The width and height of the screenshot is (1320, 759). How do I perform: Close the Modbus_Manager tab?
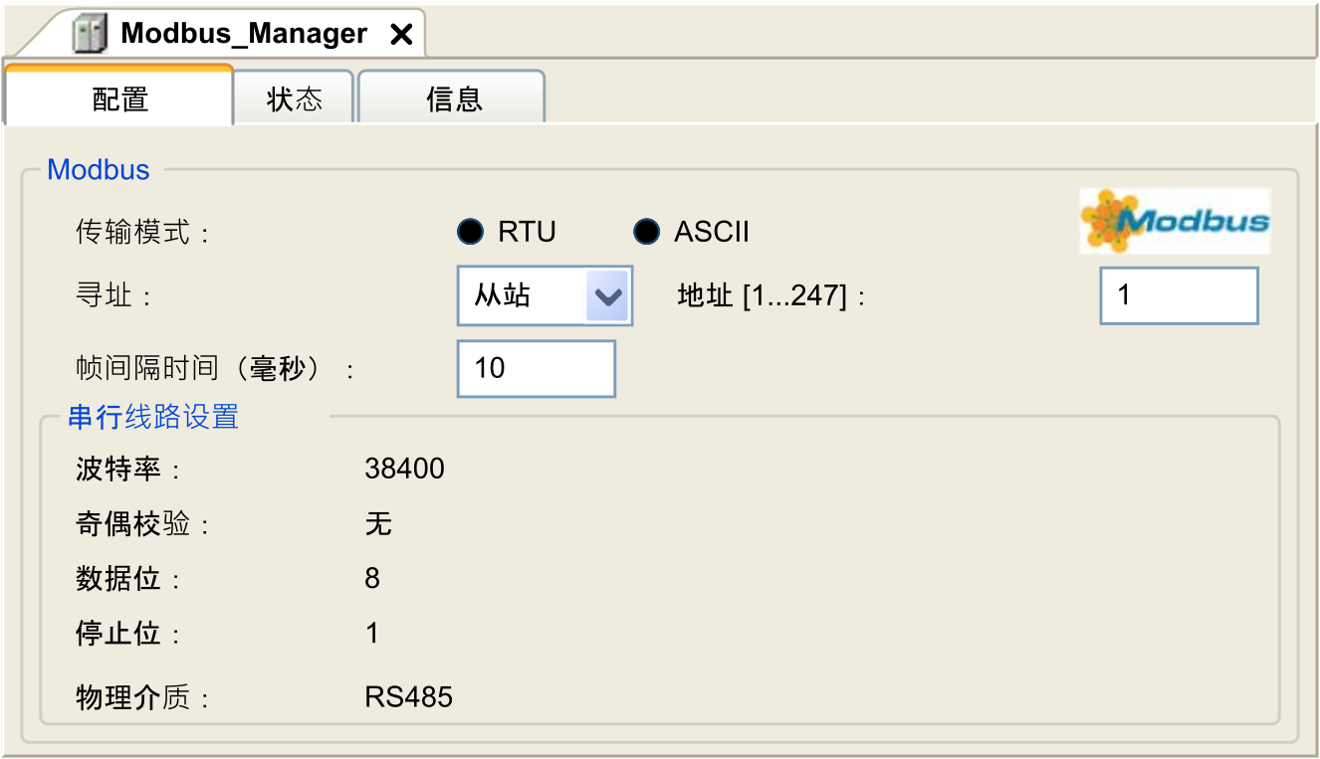401,35
